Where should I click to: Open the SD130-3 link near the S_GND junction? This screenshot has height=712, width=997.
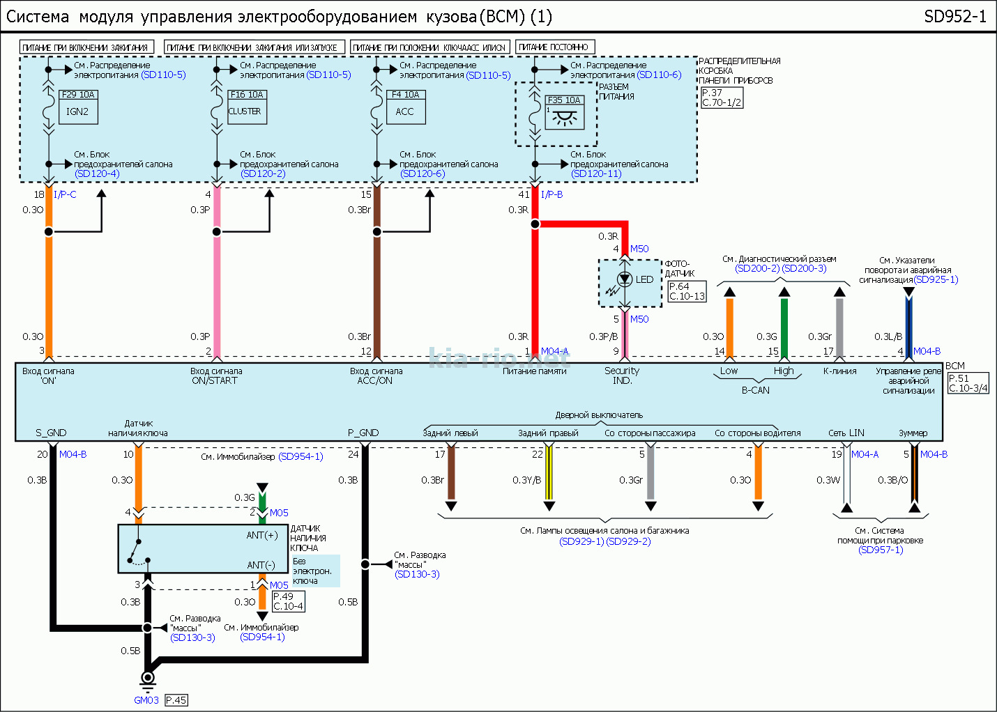tap(192, 637)
